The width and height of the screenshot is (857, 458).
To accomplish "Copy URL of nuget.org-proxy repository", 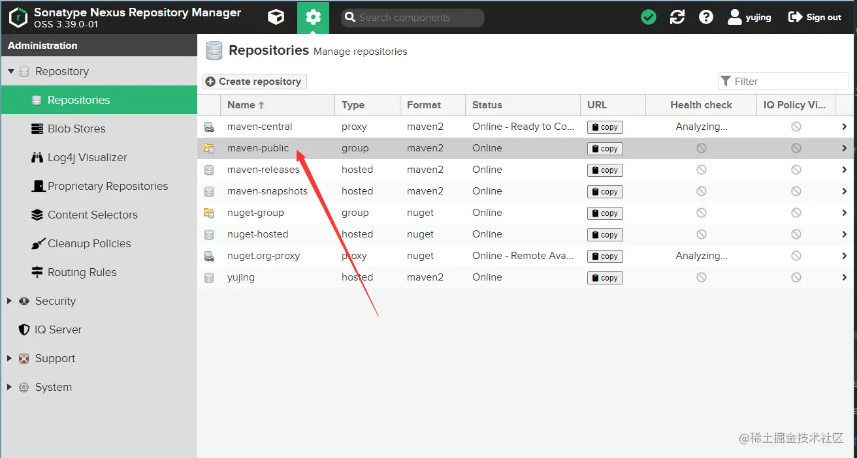I will (605, 256).
